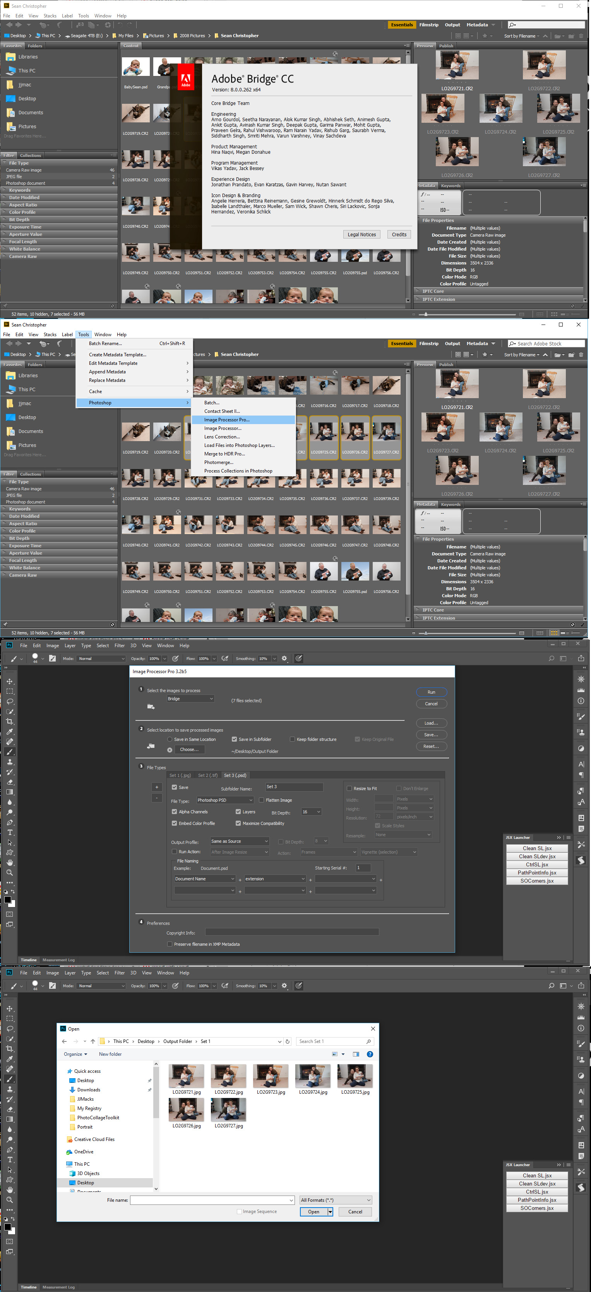591x1292 pixels.
Task: Go up one folder level in Open dialog
Action: point(93,1041)
